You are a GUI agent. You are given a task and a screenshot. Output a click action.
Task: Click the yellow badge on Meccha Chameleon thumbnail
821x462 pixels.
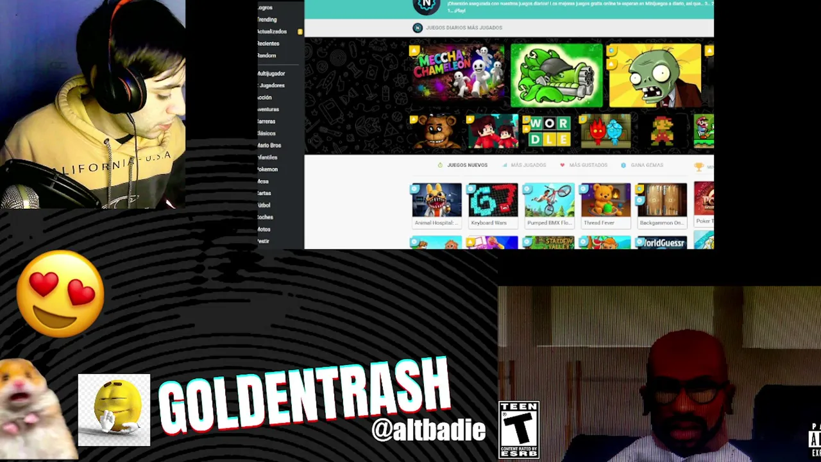tap(414, 51)
